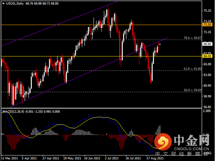Click the 66.50 yellow price label
The height and width of the screenshot is (161, 215).
point(207,56)
